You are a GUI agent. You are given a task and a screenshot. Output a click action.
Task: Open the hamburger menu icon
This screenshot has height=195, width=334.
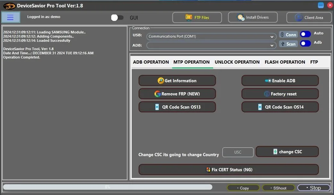click(11, 17)
